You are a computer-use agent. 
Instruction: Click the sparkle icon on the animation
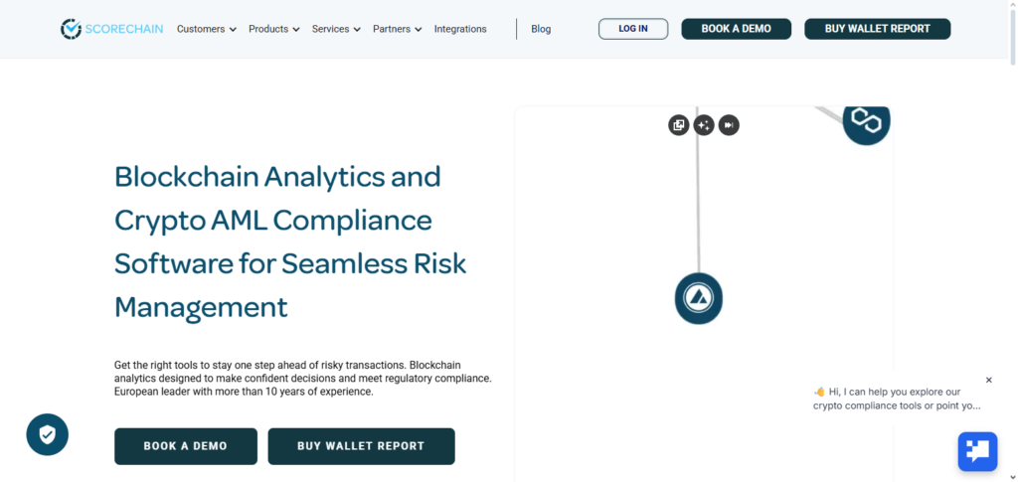click(704, 125)
